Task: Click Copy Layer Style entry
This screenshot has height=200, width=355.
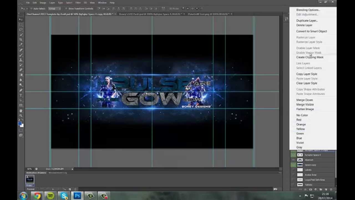Action: pyautogui.click(x=306, y=74)
